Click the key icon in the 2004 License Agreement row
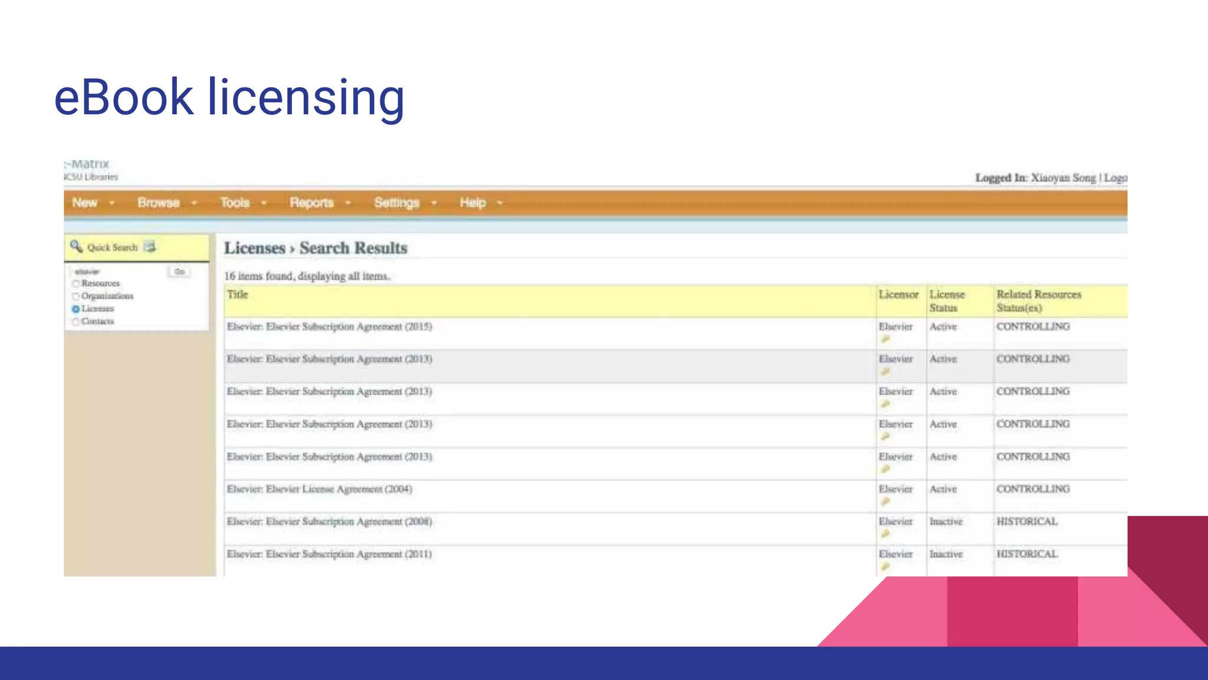This screenshot has width=1208, height=680. pos(885,502)
